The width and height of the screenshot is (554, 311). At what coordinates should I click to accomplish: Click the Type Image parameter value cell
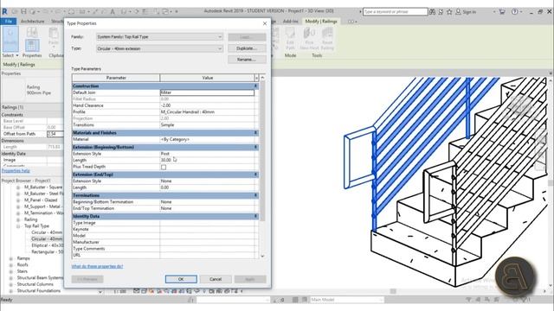pos(207,223)
